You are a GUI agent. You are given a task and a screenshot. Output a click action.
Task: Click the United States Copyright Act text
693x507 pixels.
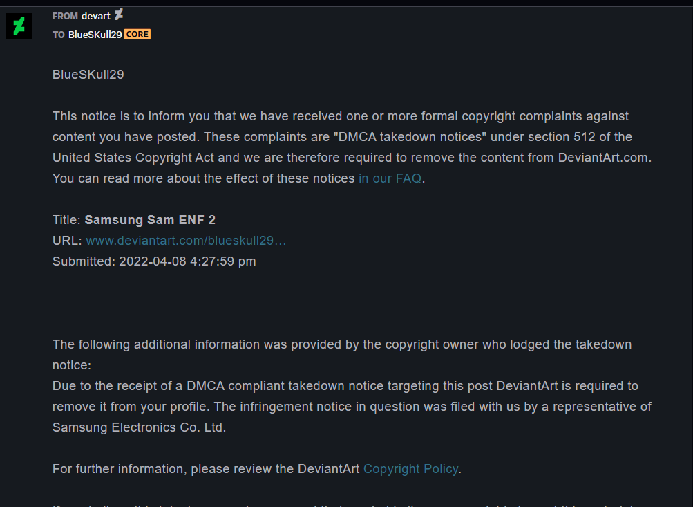click(133, 158)
